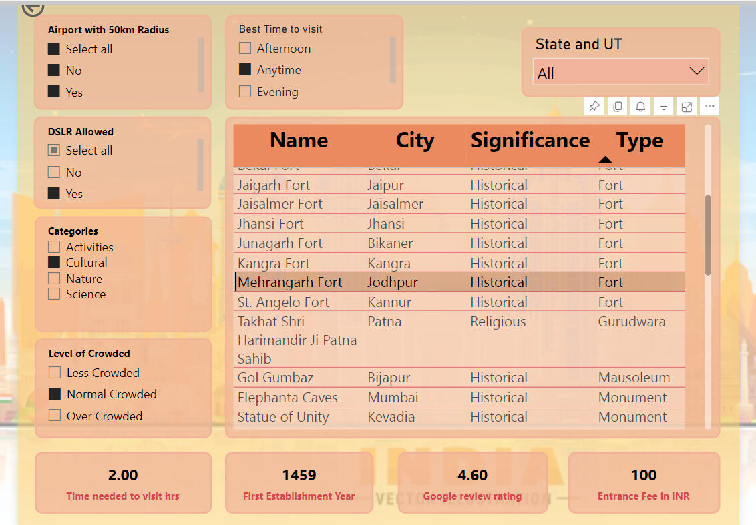
Task: Sort the table by City column
Action: pos(414,141)
